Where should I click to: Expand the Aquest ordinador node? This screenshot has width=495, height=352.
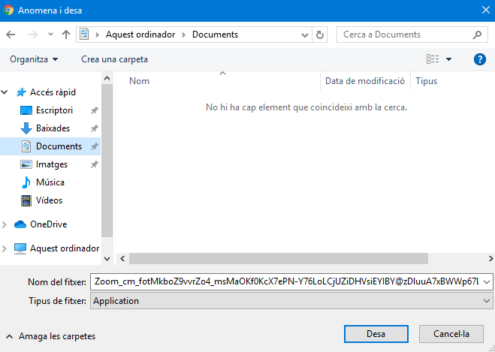pyautogui.click(x=5, y=248)
